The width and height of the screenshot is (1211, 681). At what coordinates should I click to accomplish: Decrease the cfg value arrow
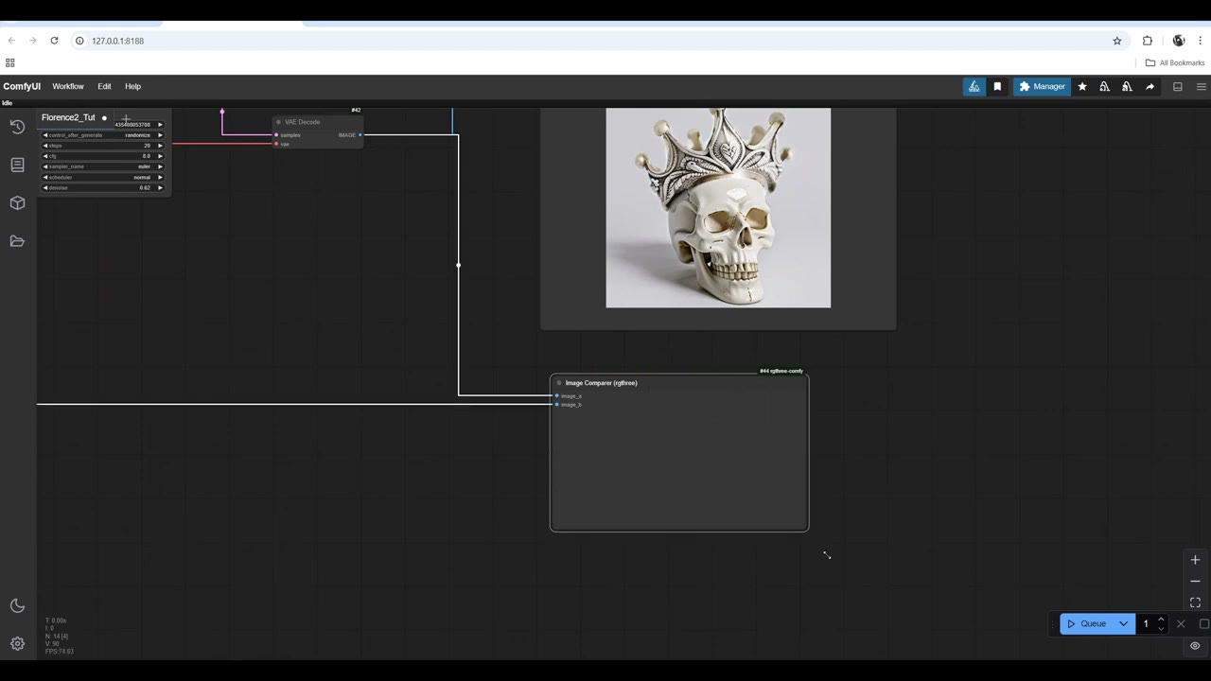(x=45, y=156)
